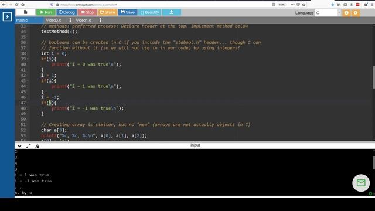This screenshot has width=375, height=211.
Task: Copy console output with clipboard icon
Action: pos(37,146)
